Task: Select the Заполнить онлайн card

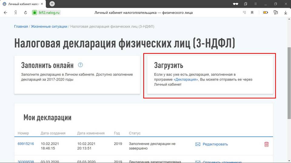Action: [x=77, y=74]
